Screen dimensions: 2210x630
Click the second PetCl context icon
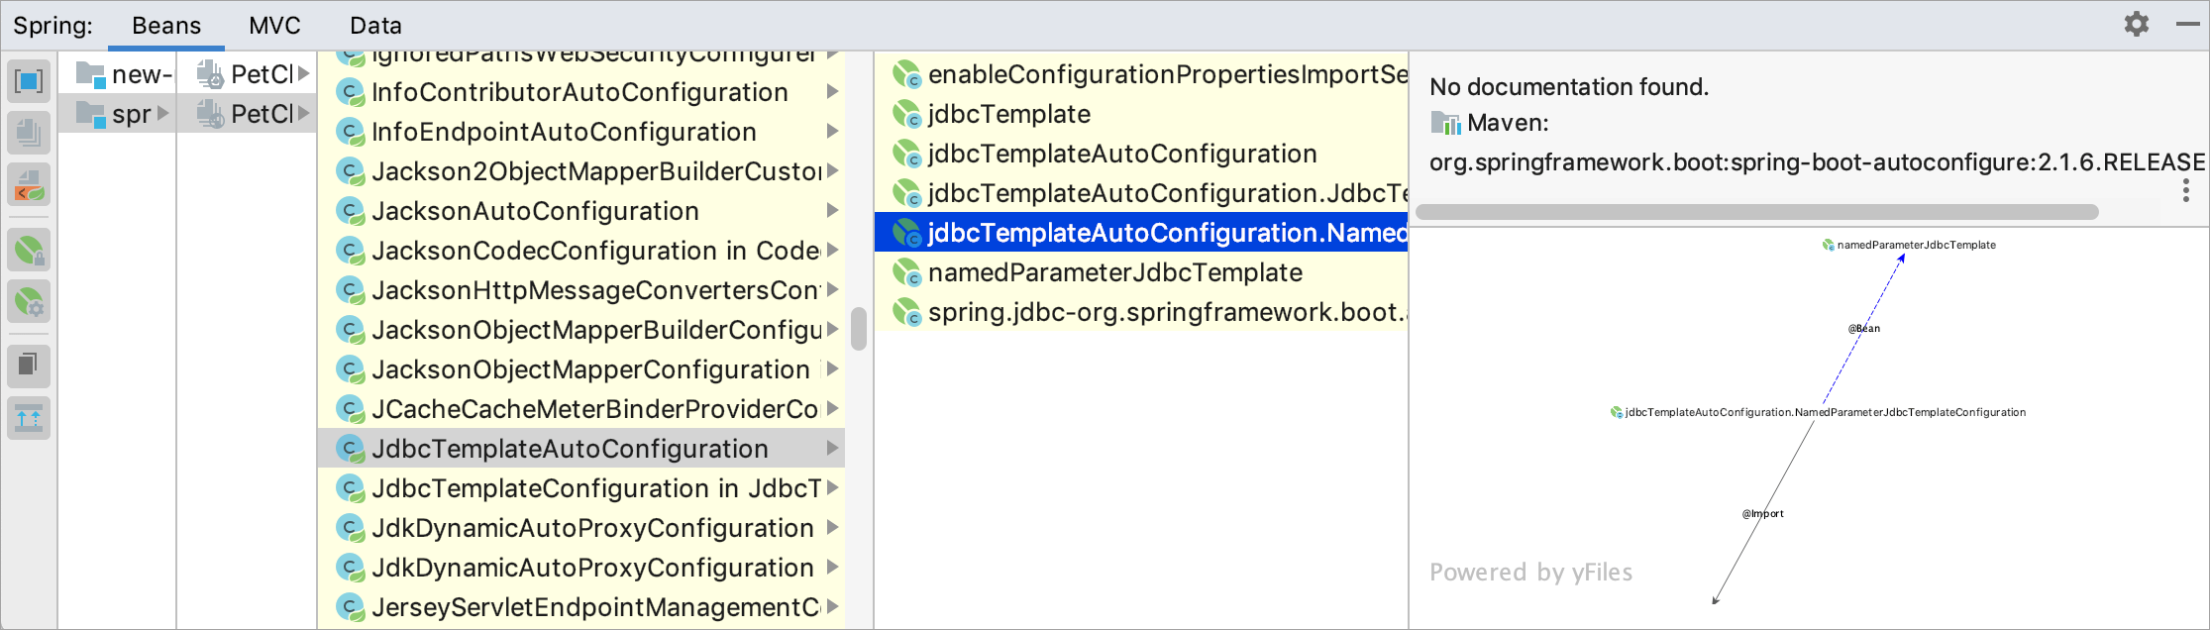tap(210, 114)
